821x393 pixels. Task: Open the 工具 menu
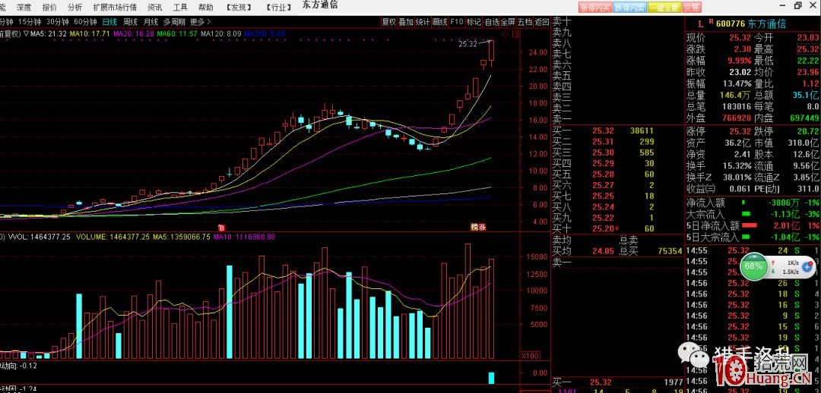click(180, 8)
